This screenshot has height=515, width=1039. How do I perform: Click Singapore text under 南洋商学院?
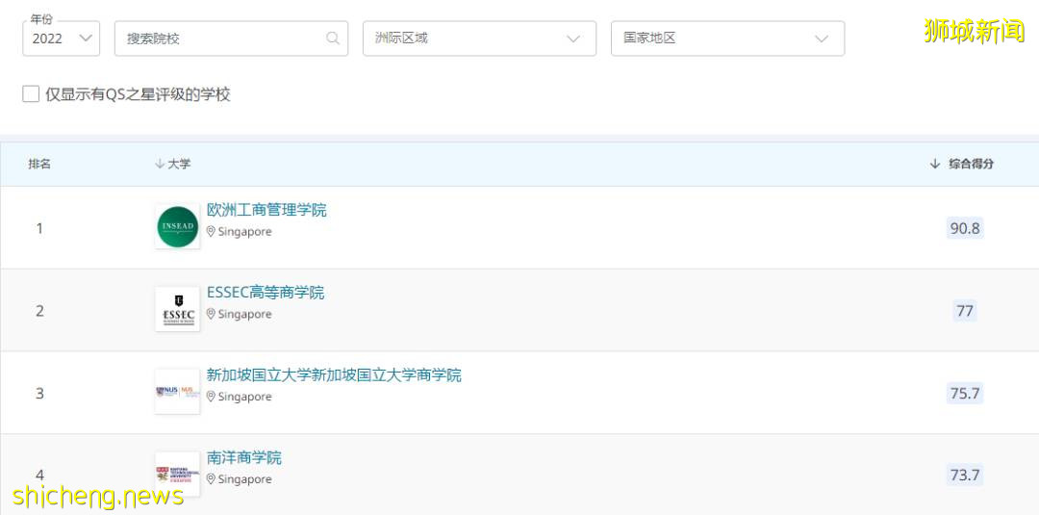pyautogui.click(x=244, y=479)
